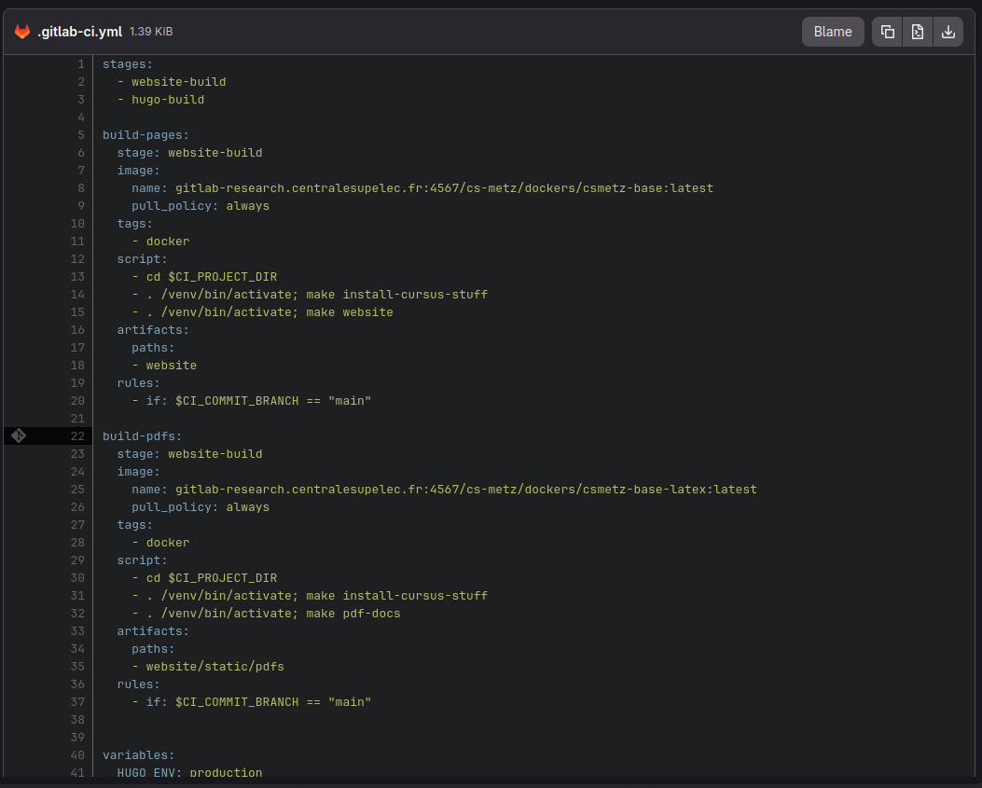This screenshot has height=788, width=982.
Task: Click the website/static/pdfs path text
Action: point(214,667)
